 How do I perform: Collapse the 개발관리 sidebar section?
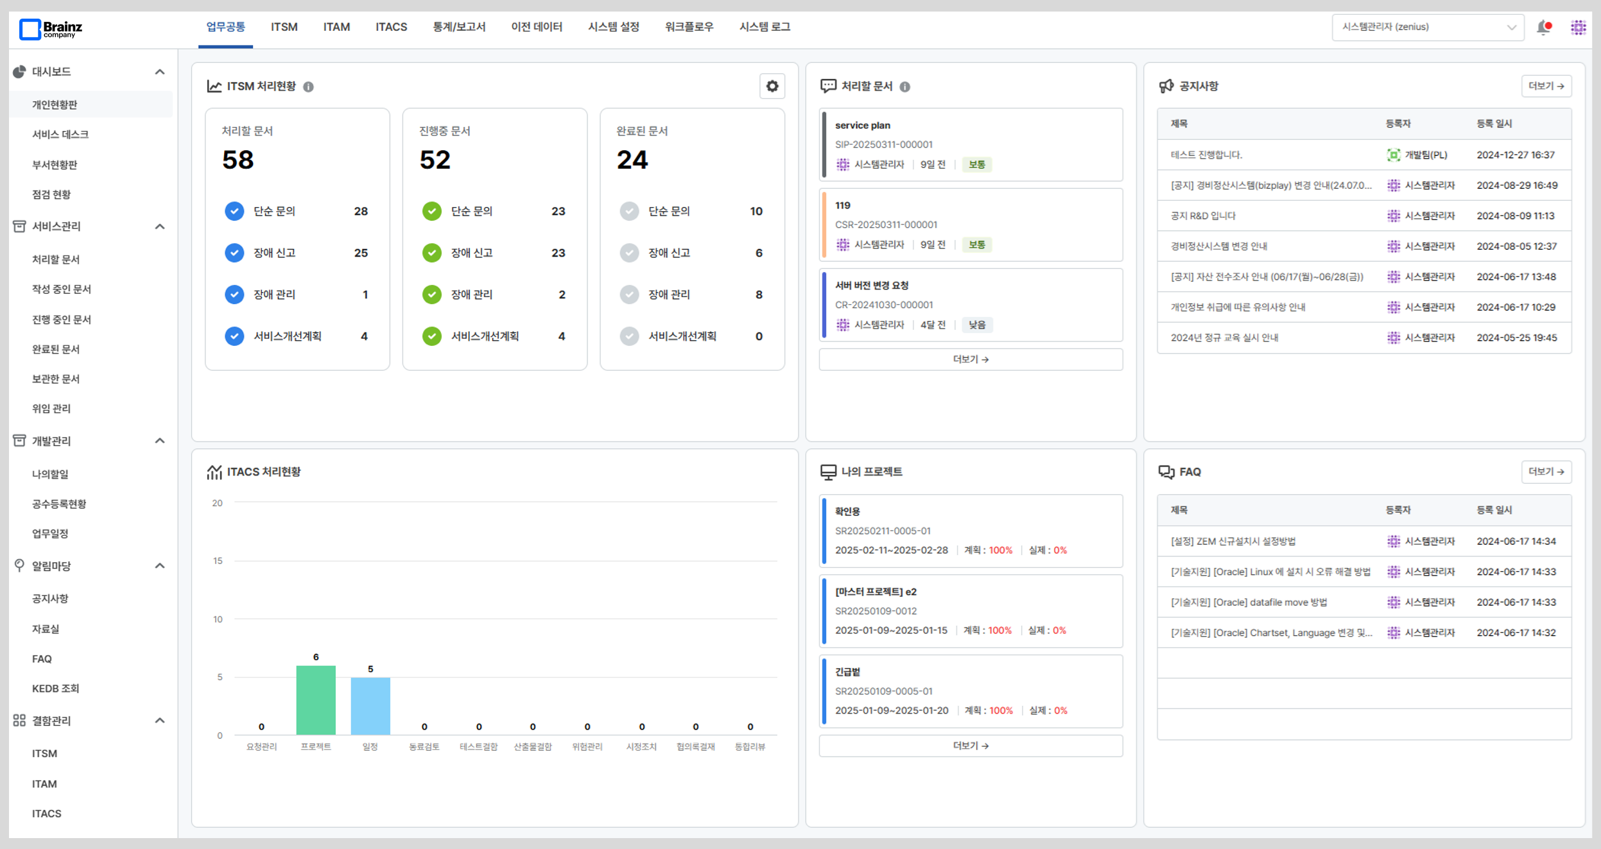click(x=160, y=441)
